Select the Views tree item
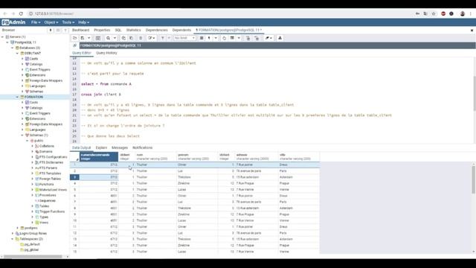 (44, 223)
